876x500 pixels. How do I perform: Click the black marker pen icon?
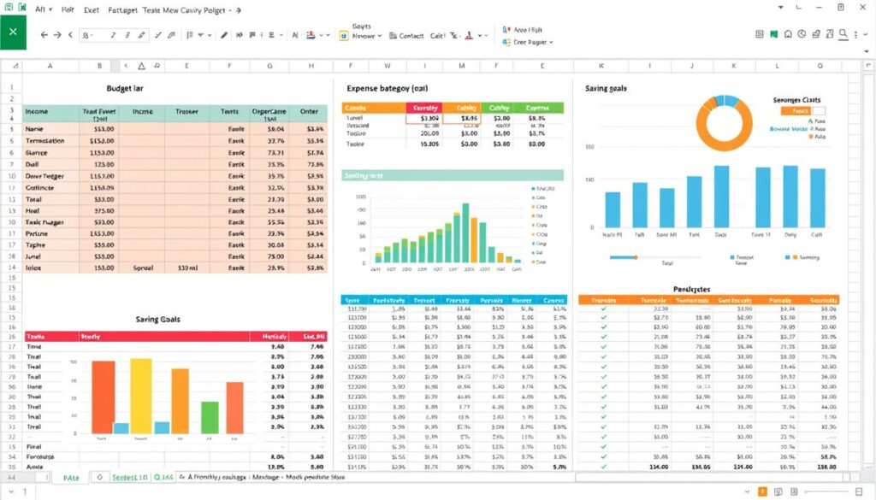pyautogui.click(x=224, y=35)
